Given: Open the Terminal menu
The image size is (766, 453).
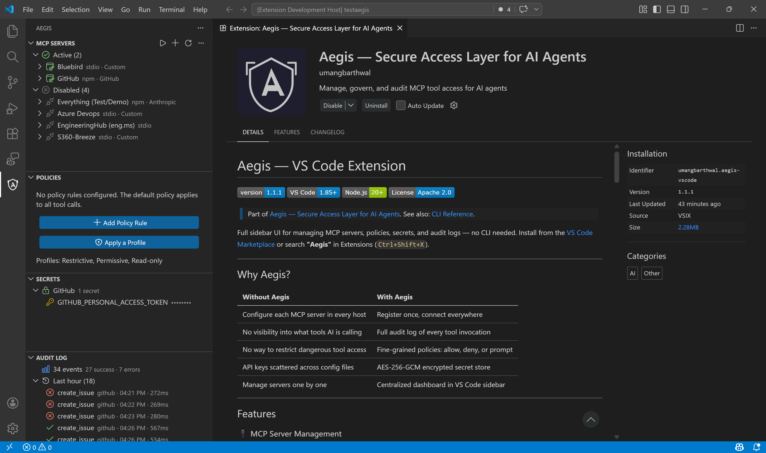Looking at the screenshot, I should tap(172, 10).
